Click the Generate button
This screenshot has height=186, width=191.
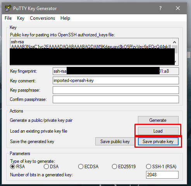point(158,120)
